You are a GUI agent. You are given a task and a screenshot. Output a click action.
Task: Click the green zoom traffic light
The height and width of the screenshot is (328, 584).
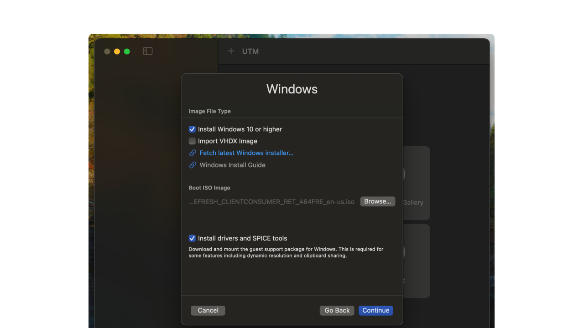coord(127,51)
